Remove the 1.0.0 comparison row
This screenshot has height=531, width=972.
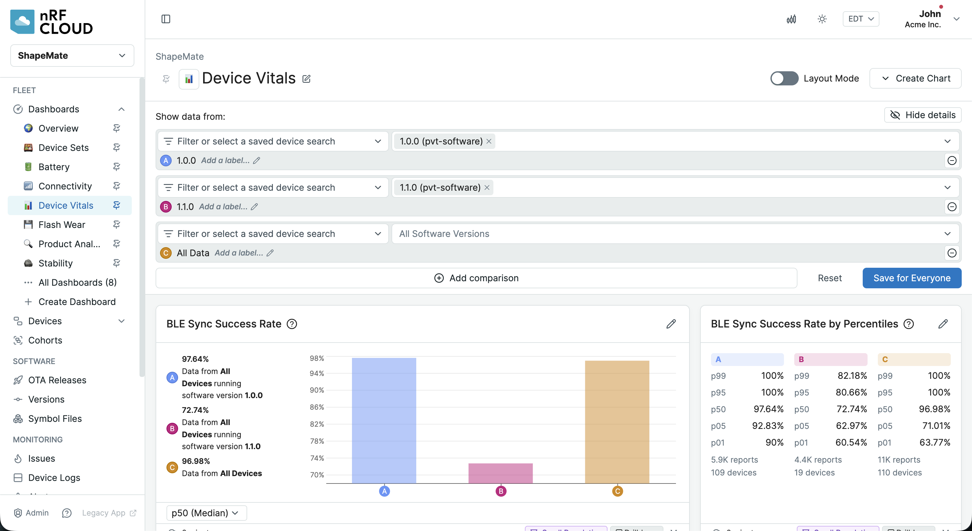(952, 161)
